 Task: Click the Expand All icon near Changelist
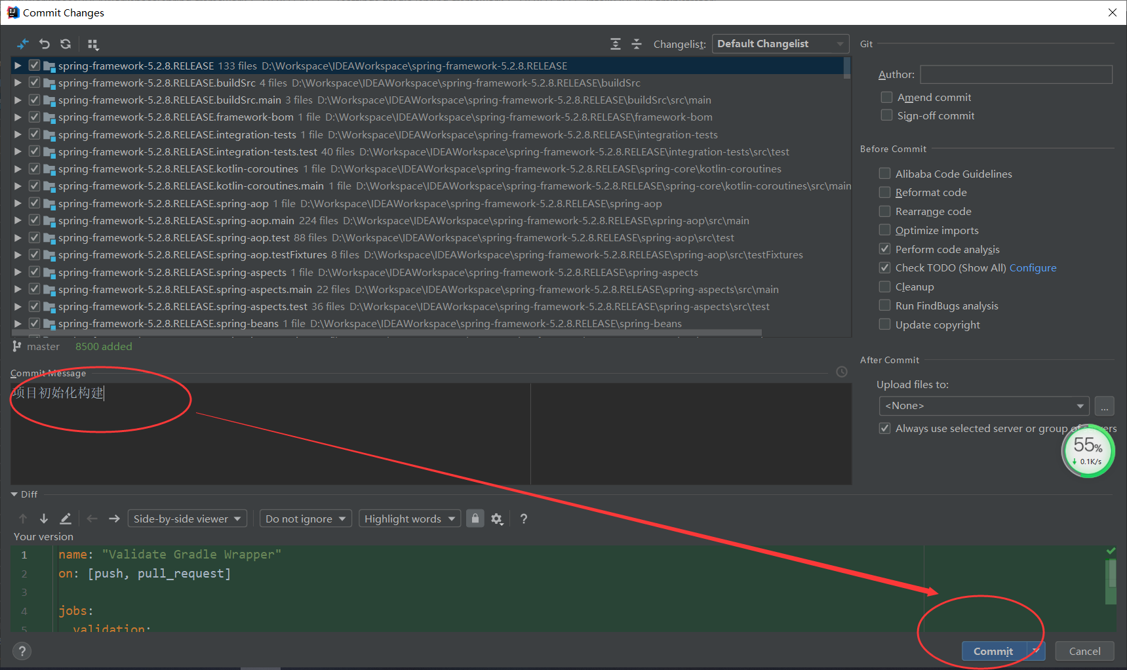(615, 43)
